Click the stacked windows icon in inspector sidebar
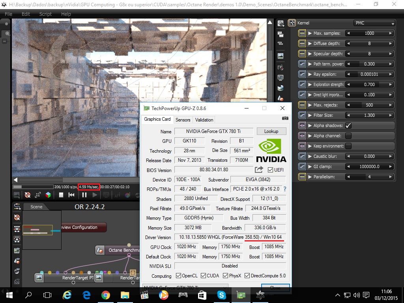This screenshot has height=303, width=404. (x=281, y=34)
